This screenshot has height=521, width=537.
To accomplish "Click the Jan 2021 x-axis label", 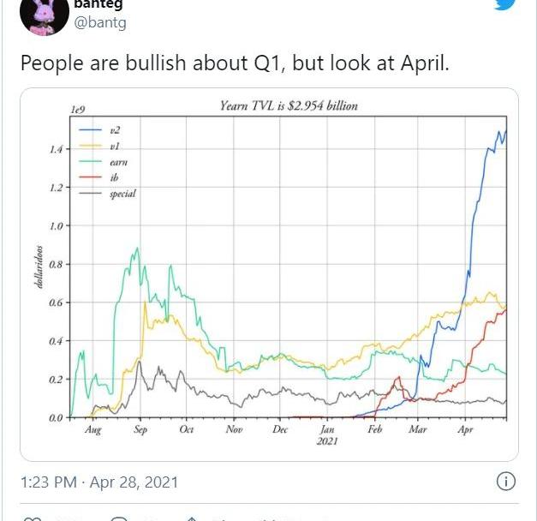I will coord(327,435).
